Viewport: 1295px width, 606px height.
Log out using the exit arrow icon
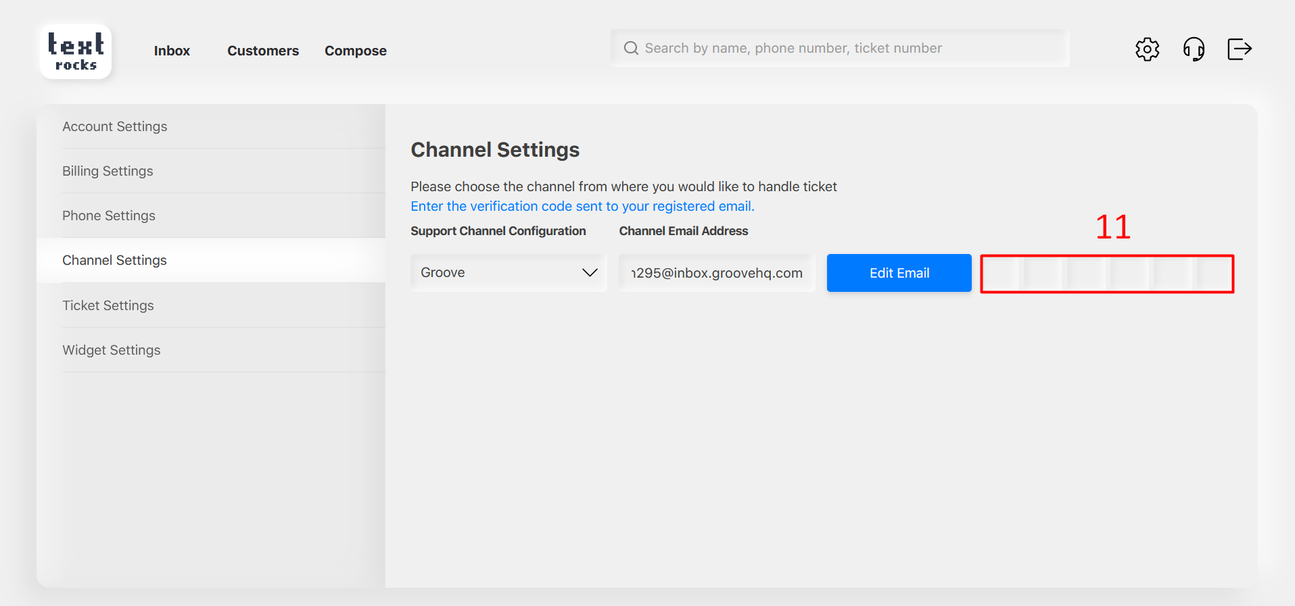1239,49
